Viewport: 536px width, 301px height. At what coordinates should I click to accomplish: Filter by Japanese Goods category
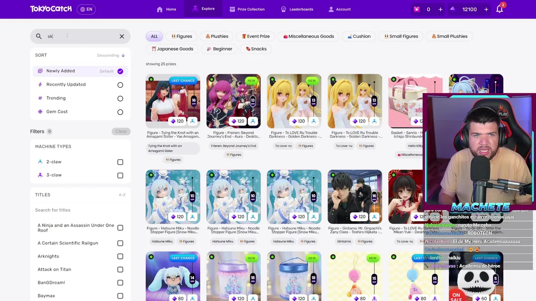[172, 49]
